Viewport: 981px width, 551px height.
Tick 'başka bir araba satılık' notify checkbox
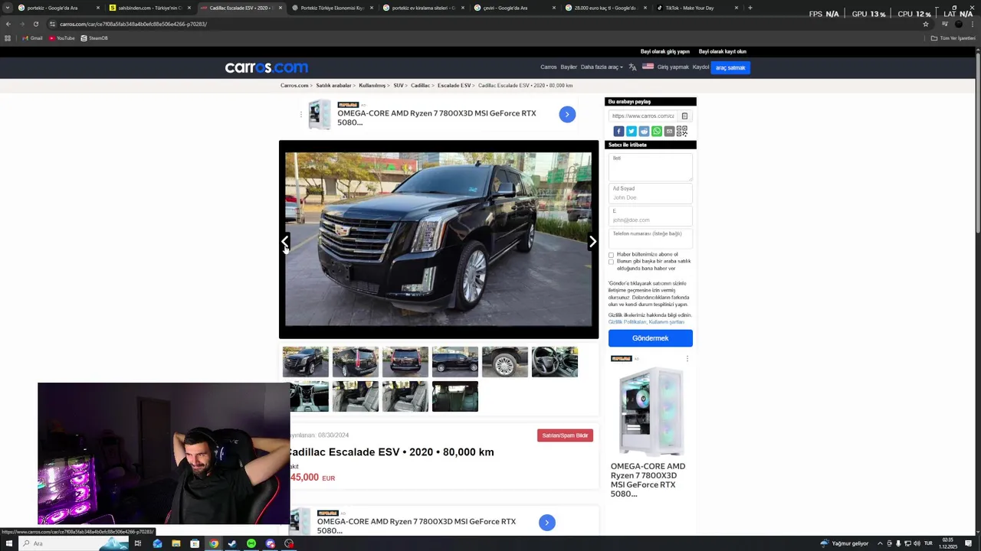point(611,262)
